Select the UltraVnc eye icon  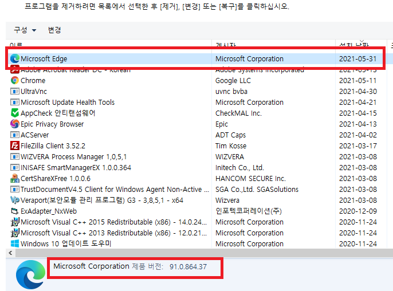pyautogui.click(x=15, y=92)
